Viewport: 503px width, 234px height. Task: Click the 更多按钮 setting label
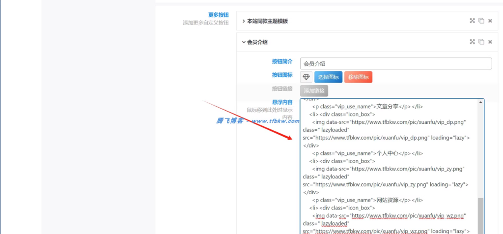[219, 15]
